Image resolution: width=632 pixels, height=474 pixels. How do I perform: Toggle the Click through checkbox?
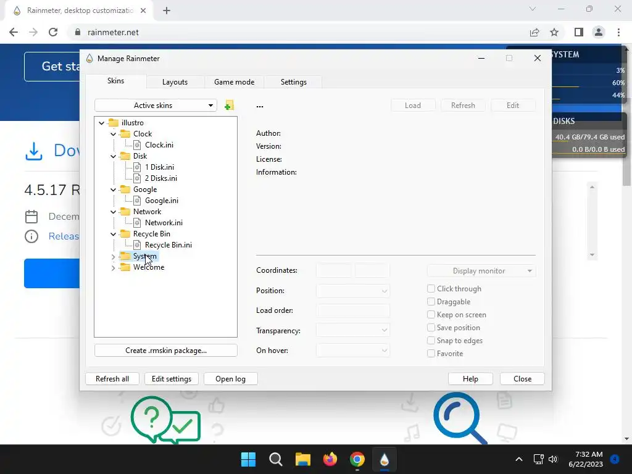tap(431, 289)
